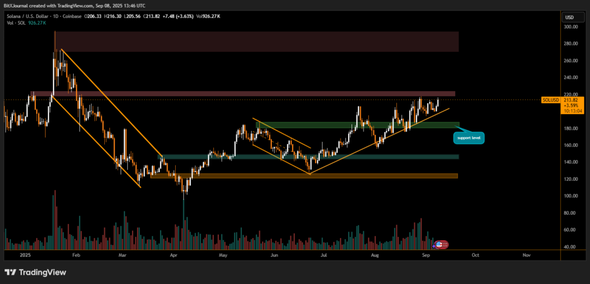Click the US flag economic event icon
This screenshot has height=284, width=590.
(x=440, y=245)
